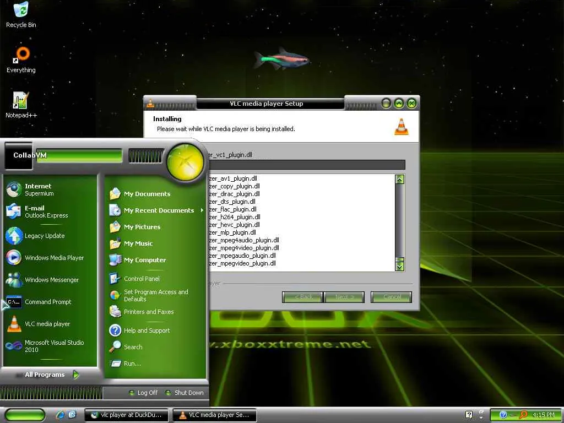Select zer_hevc_plugin.dll log line
This screenshot has height=423, width=564.
[x=235, y=225]
